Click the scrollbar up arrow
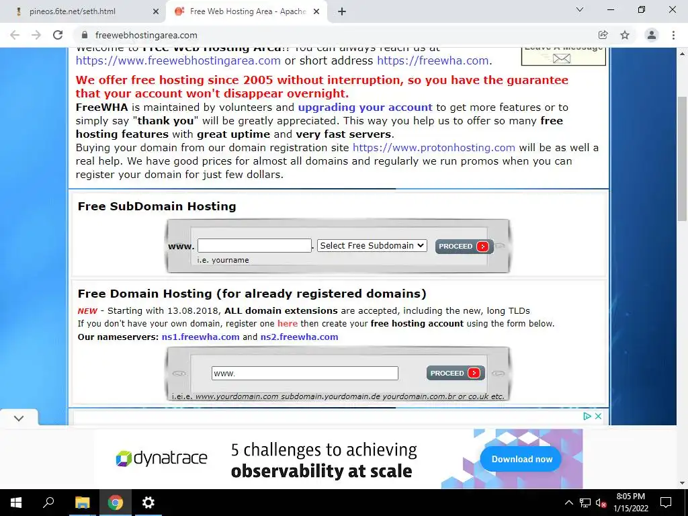This screenshot has width=688, height=516. [683, 54]
